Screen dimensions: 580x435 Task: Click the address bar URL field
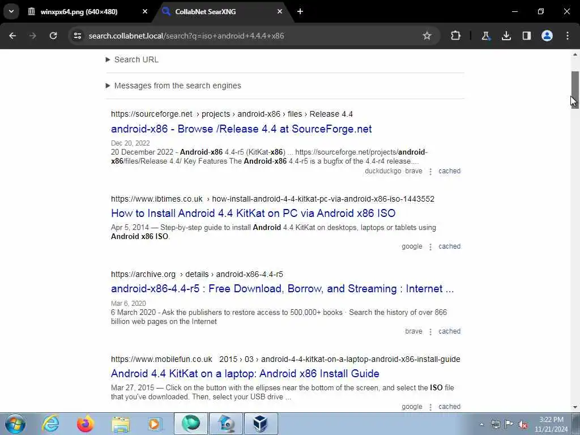point(253,36)
